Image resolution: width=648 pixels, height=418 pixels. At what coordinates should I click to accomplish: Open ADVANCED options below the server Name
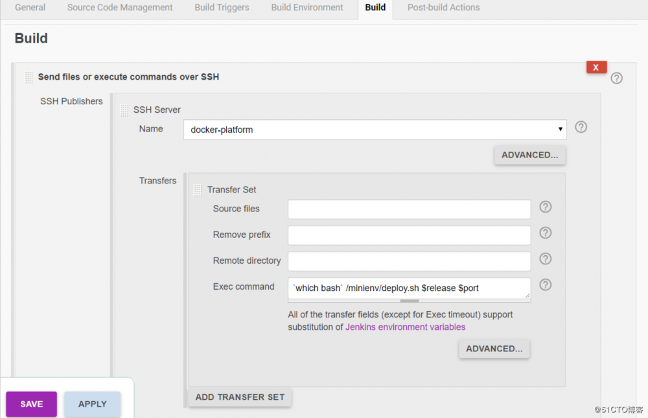coord(529,154)
